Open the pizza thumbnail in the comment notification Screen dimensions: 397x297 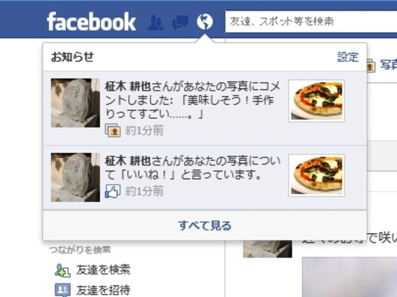click(x=317, y=101)
